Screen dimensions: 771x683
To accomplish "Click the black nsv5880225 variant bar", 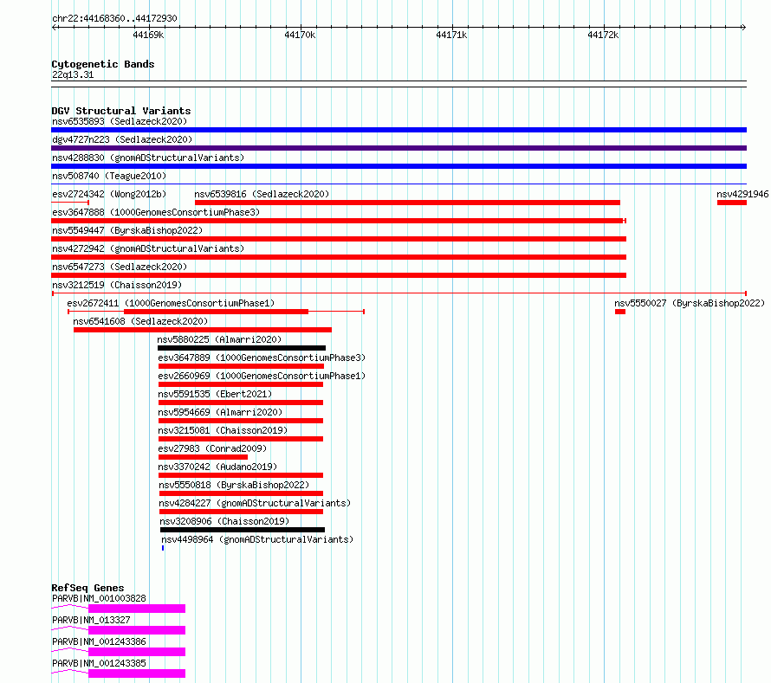I will click(x=242, y=348).
